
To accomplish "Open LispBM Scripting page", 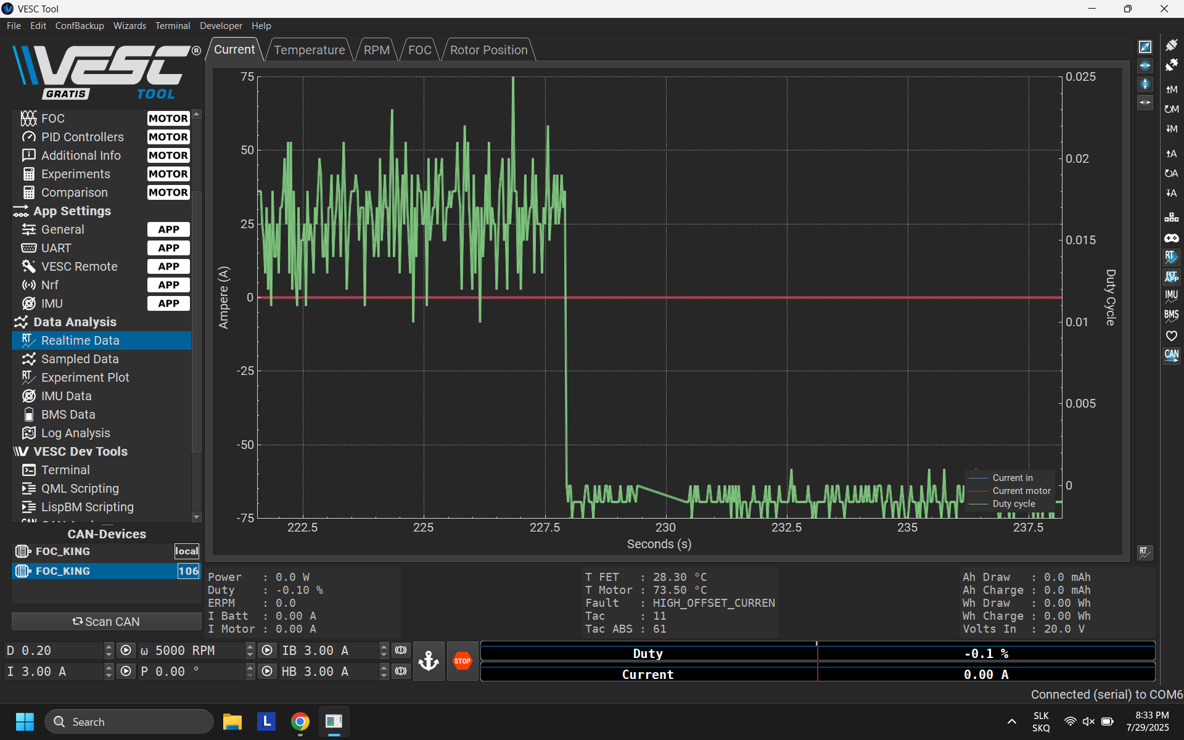I will tap(102, 507).
